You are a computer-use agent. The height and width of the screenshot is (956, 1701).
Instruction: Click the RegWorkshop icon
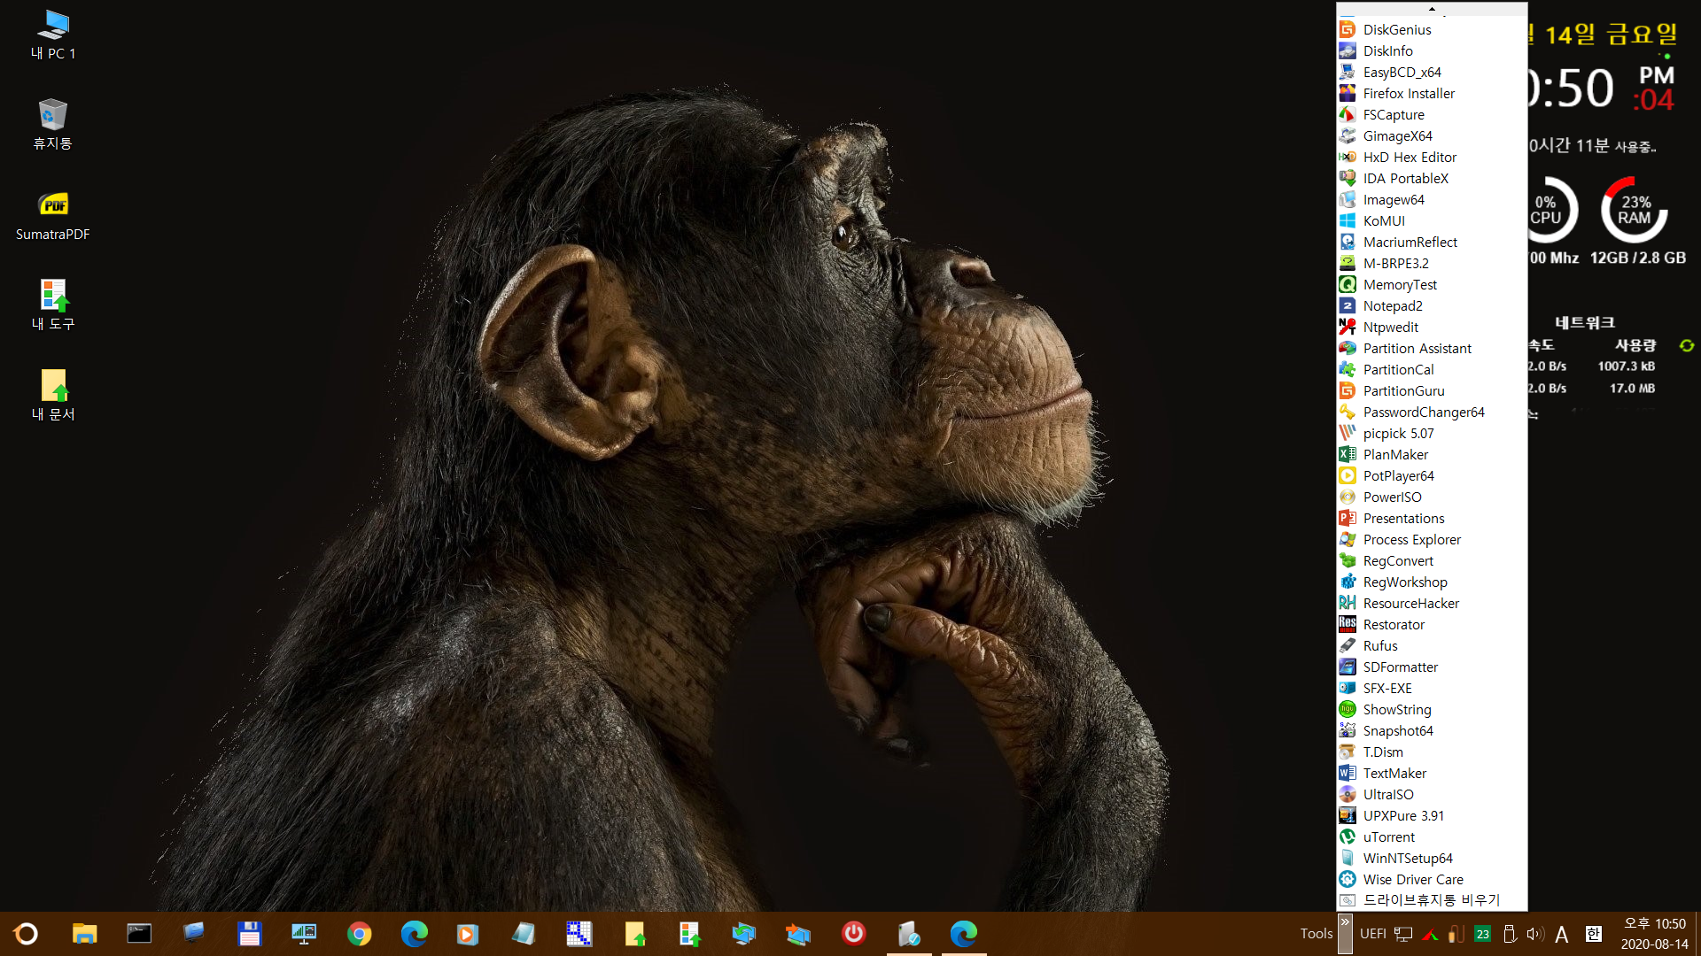tap(1348, 582)
